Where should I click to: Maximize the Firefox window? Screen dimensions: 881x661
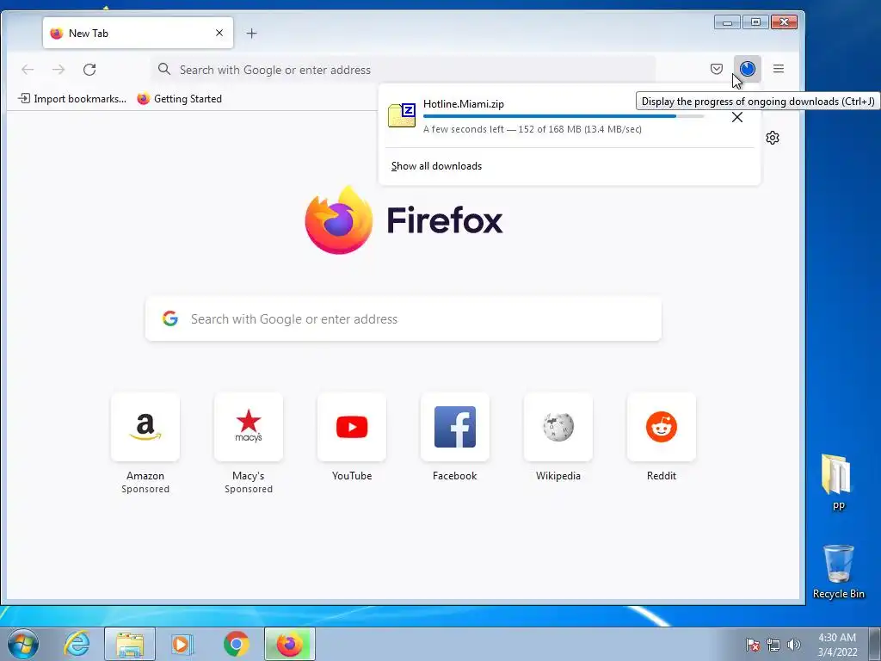coord(755,22)
